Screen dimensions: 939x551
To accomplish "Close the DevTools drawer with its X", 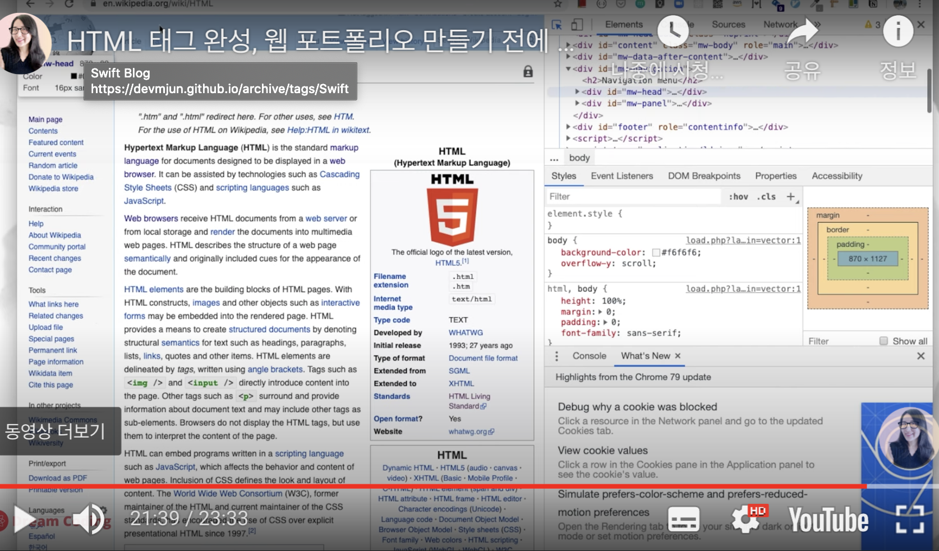I will [x=920, y=356].
